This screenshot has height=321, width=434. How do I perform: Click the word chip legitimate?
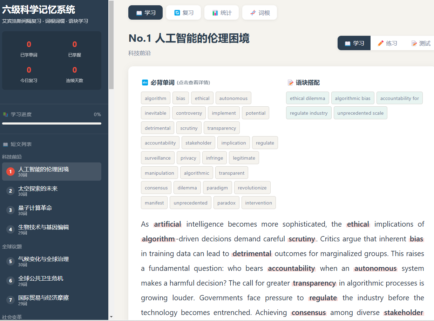(x=244, y=158)
